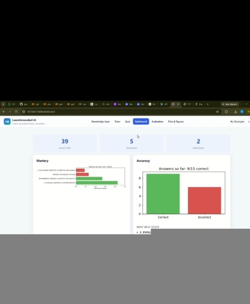Open a new browser tab
The image size is (250, 304).
207,105
